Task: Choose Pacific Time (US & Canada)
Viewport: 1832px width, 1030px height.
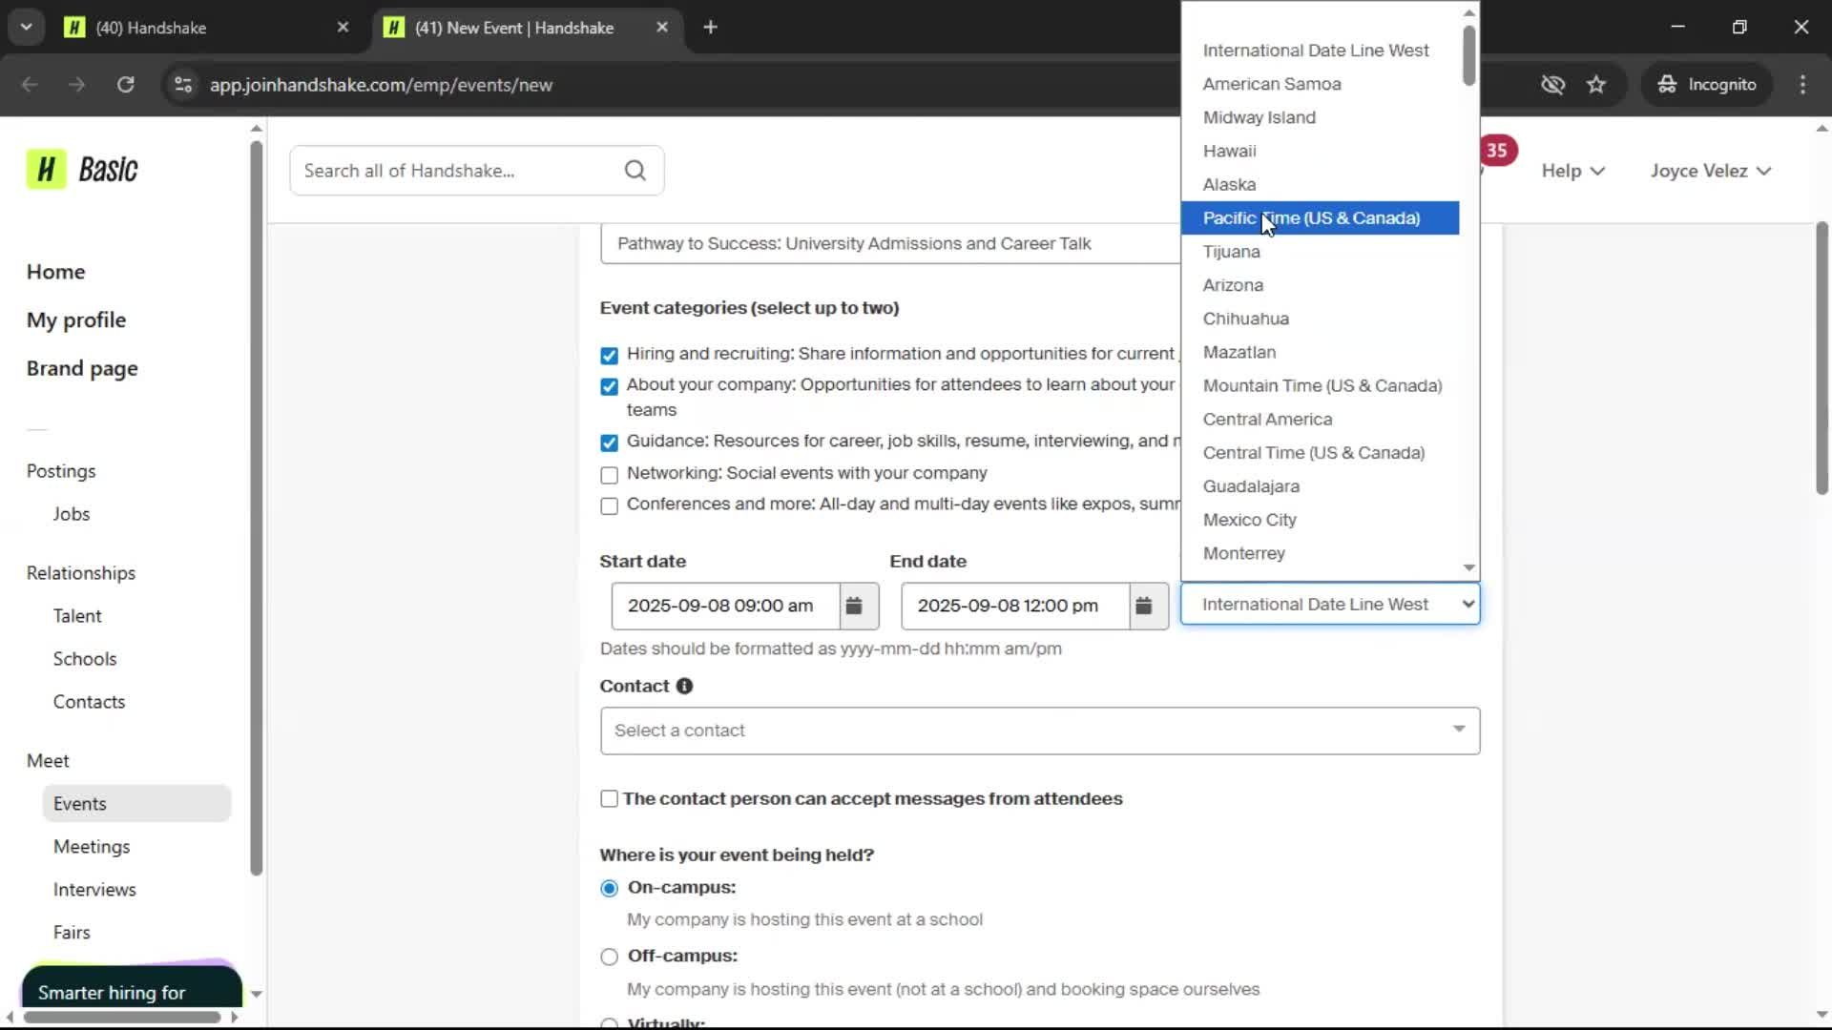Action: [x=1320, y=218]
